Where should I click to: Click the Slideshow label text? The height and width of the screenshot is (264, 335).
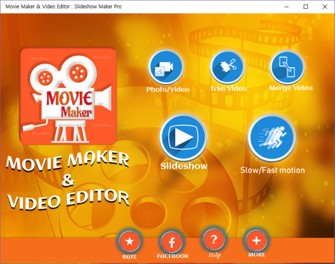coord(184,166)
